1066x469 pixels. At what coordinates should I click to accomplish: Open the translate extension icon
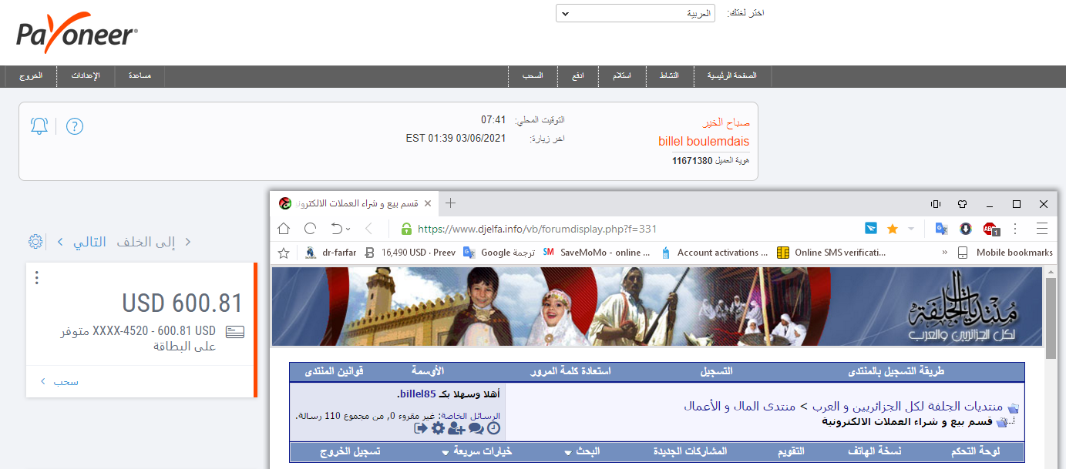coord(942,229)
